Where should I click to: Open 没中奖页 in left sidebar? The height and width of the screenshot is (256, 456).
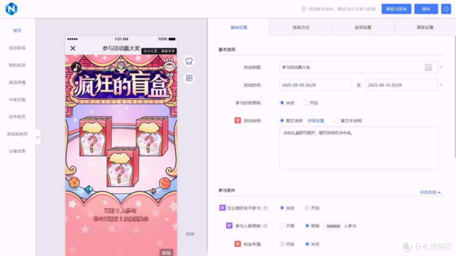[x=17, y=117]
